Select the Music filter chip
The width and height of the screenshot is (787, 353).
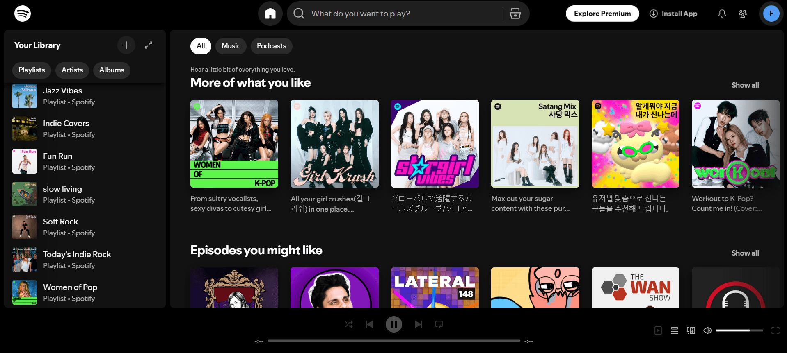(x=231, y=46)
